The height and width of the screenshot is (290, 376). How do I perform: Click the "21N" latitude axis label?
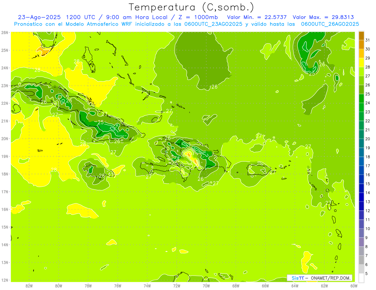[5, 121]
